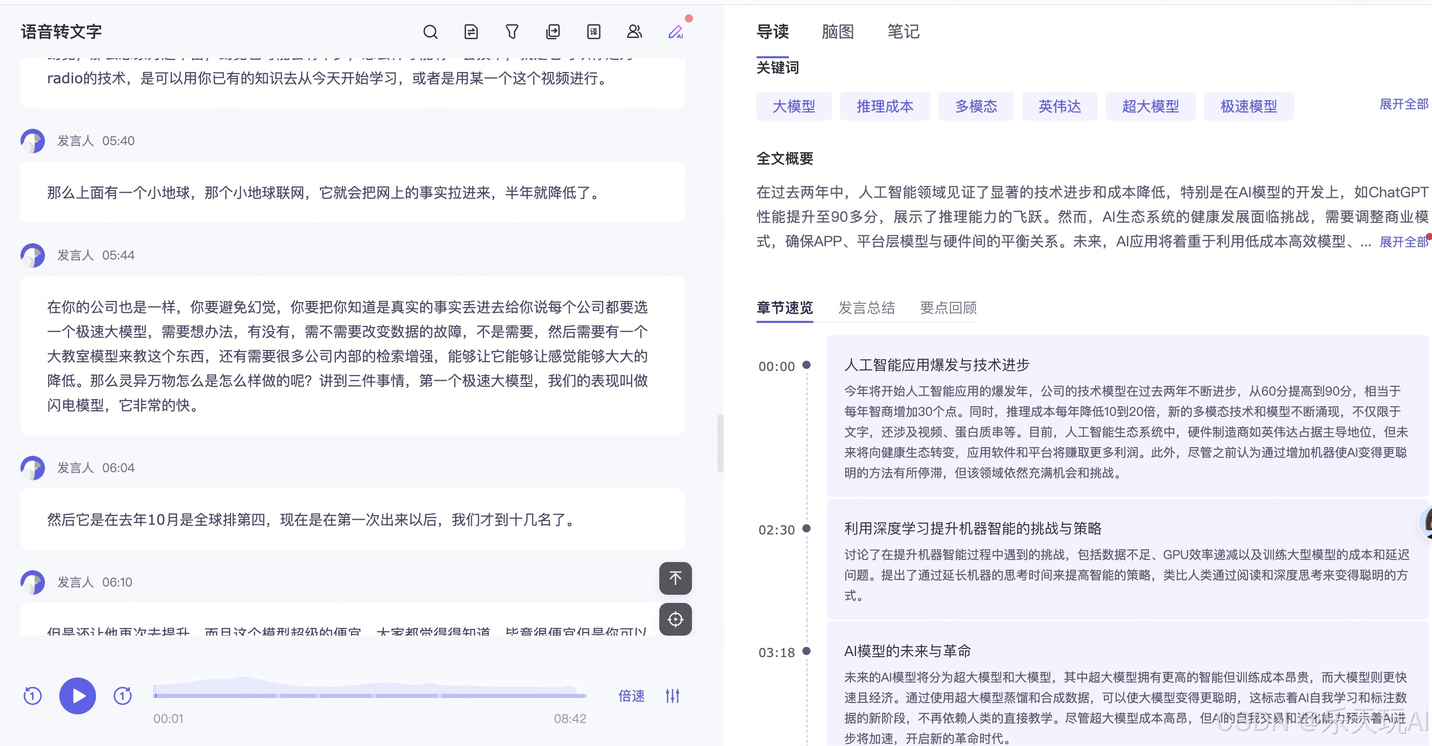The image size is (1432, 746).
Task: Click the AI edit pen icon
Action: [676, 32]
